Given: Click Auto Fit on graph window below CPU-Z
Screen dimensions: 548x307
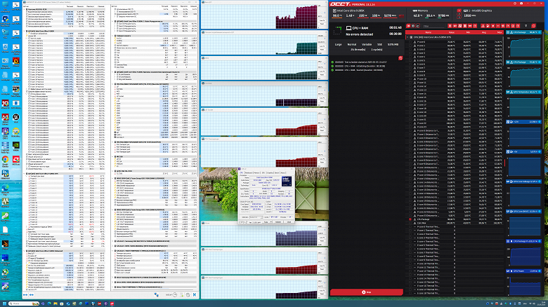Looking at the screenshot, I should click(322, 238).
